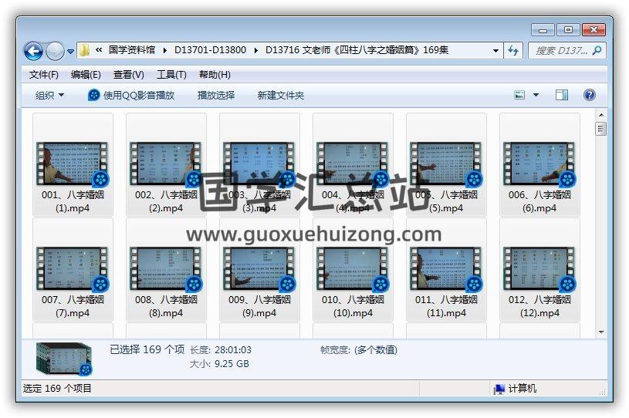
Task: Click the search magnifier icon
Action: click(x=596, y=50)
